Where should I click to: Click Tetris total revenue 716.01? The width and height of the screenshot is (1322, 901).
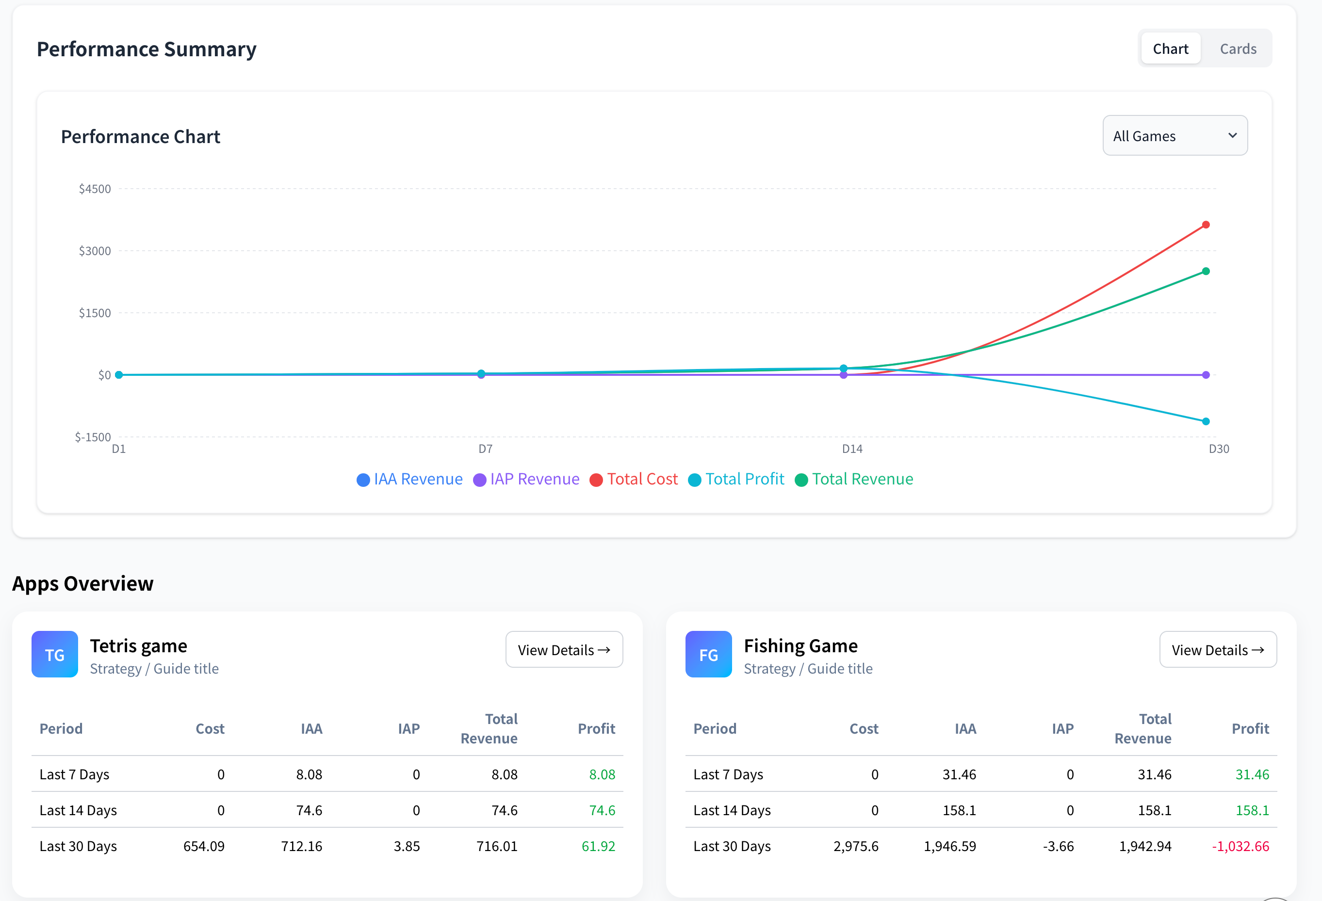[497, 846]
